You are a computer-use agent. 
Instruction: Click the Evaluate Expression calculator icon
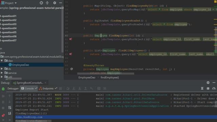click(x=99, y=88)
